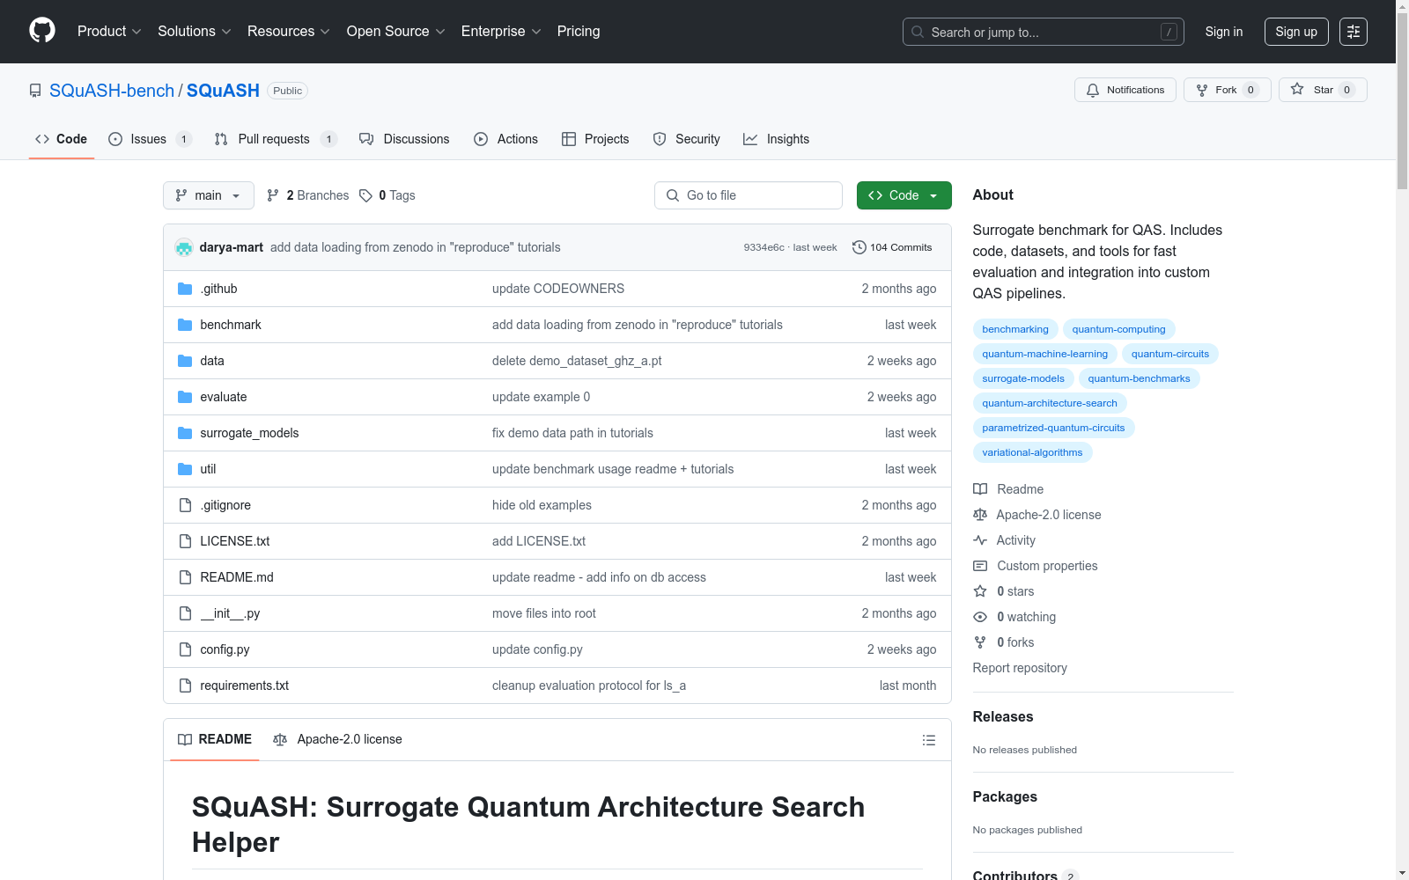Click the Fork button
The width and height of the screenshot is (1409, 880).
click(x=1227, y=90)
